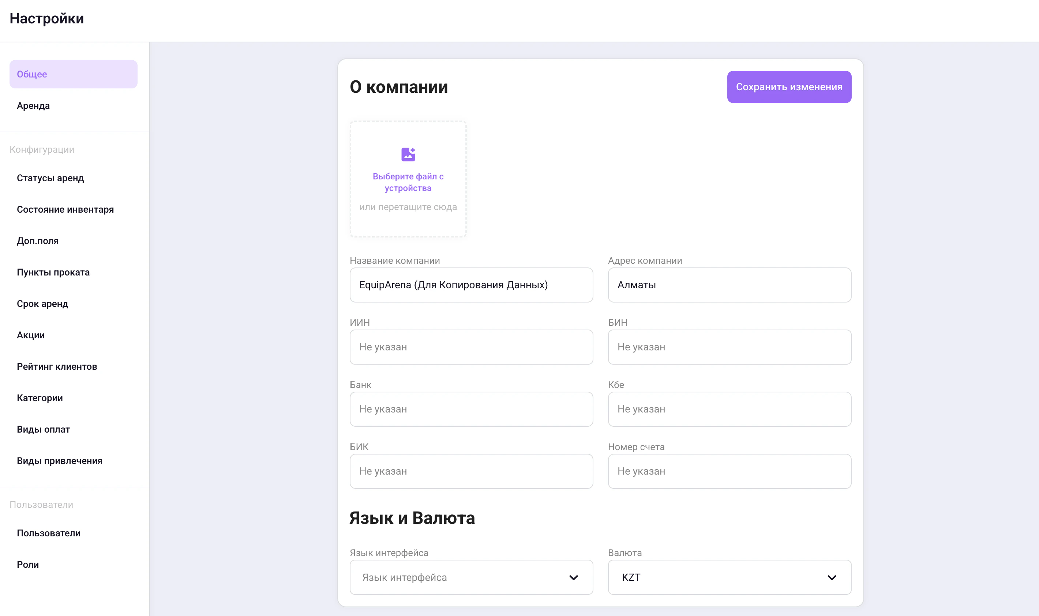The height and width of the screenshot is (616, 1039).
Task: Open the 'Аренда' settings section
Action: coord(33,106)
